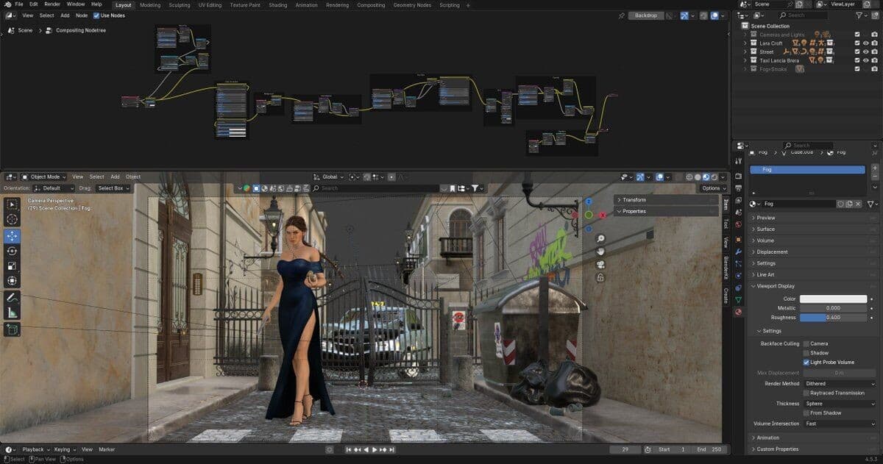
Task: Open the Drag Select Box dropdown
Action: click(113, 188)
